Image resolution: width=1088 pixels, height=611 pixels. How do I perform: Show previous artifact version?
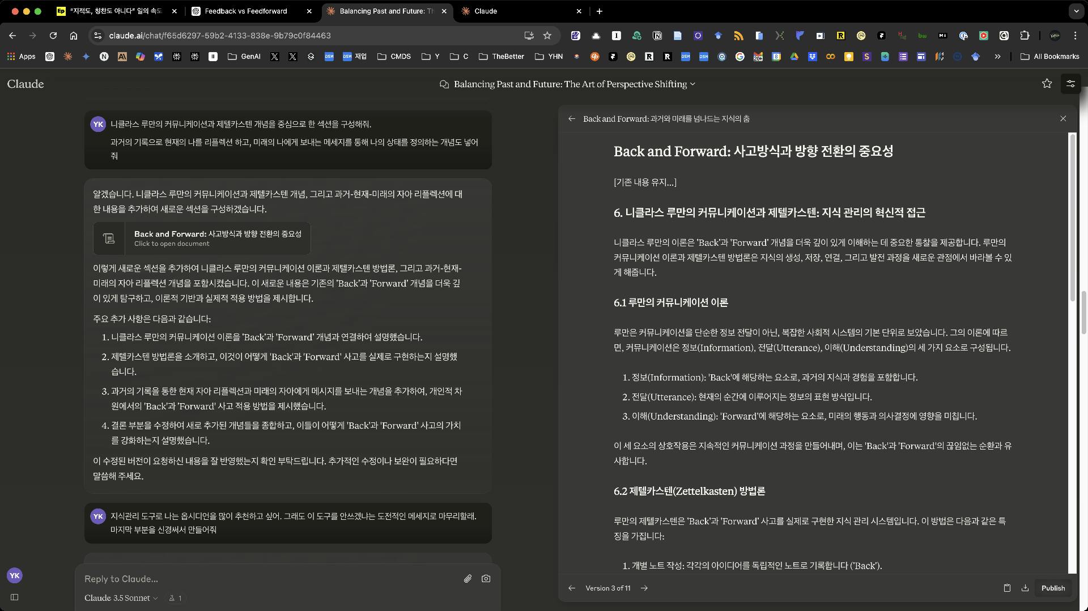(572, 588)
